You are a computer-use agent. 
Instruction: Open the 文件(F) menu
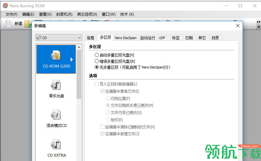(x=12, y=14)
